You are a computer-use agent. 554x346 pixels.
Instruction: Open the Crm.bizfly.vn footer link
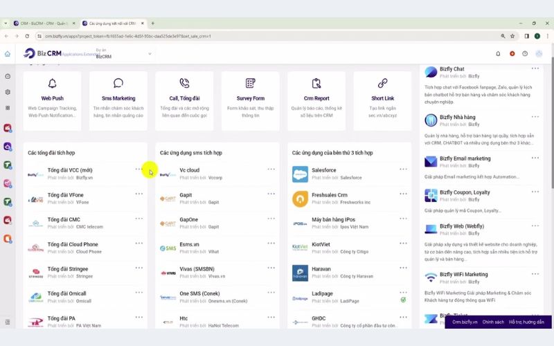click(x=465, y=322)
